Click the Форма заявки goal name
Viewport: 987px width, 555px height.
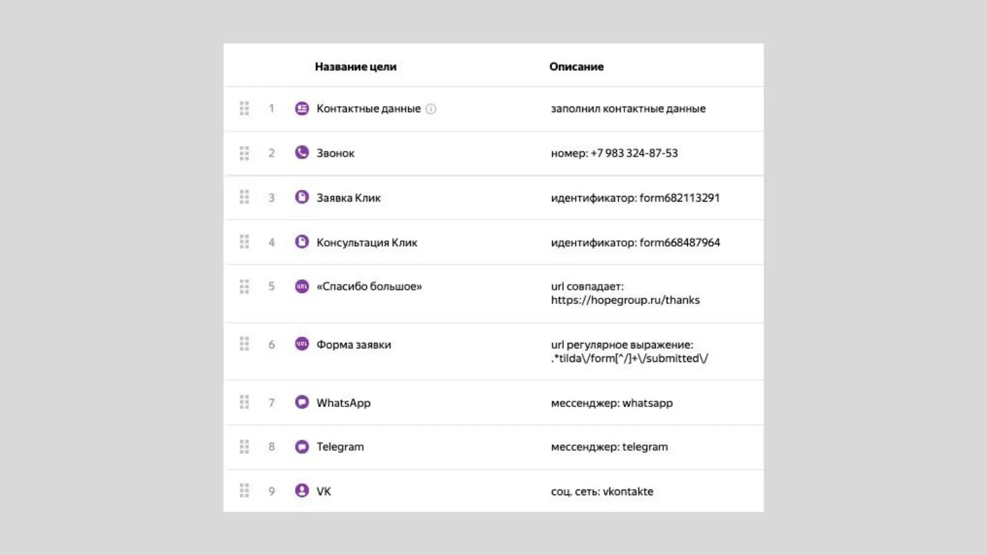coord(353,345)
